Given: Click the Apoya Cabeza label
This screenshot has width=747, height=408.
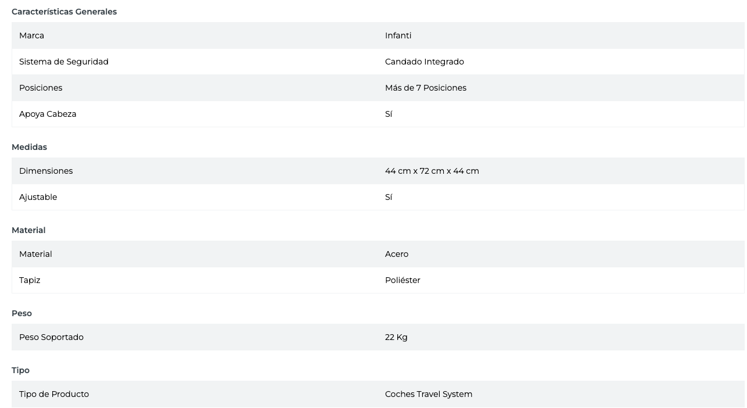Looking at the screenshot, I should click(48, 114).
